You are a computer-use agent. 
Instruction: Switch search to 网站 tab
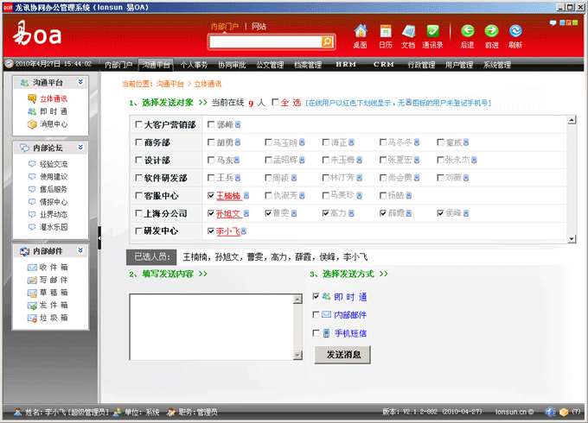[259, 26]
